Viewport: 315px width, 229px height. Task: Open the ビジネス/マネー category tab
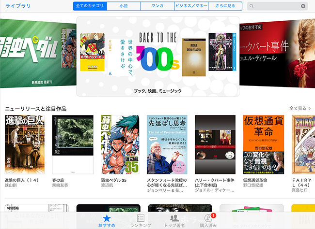[x=191, y=6]
